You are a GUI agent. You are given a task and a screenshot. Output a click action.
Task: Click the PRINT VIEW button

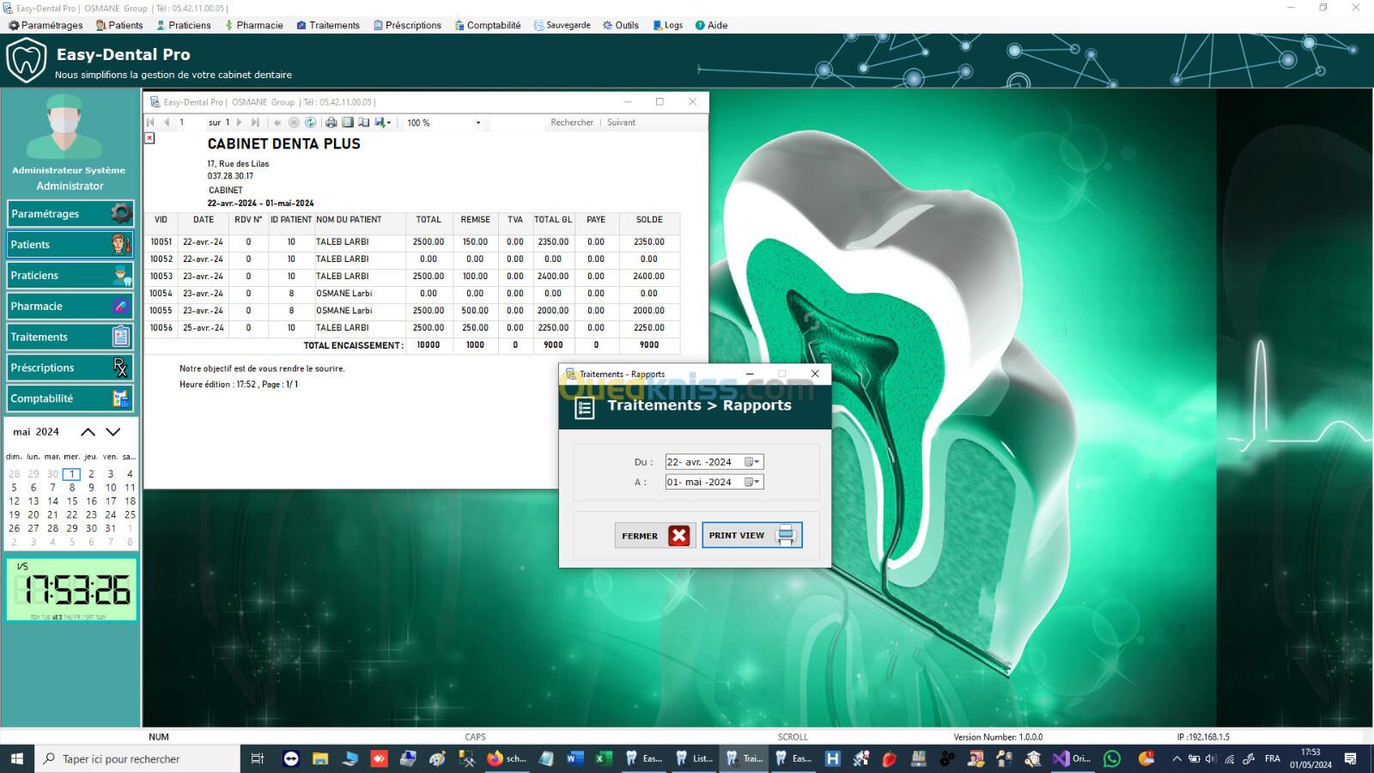coord(752,535)
